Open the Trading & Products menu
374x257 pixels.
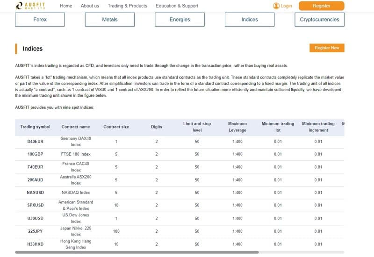pyautogui.click(x=127, y=6)
